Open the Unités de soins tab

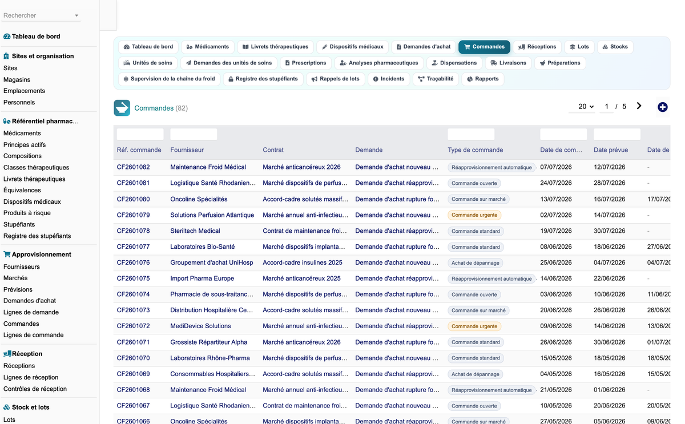[x=148, y=63]
